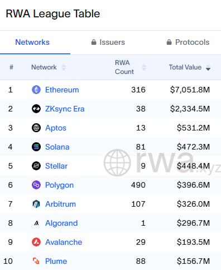
Task: Open the locked Issuers tab
Action: click(x=108, y=42)
